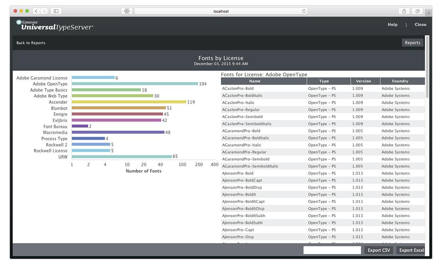Select the ACaslonPro-SemiboldItalic row
Image resolution: width=442 pixels, height=265 pixels.
click(323, 124)
